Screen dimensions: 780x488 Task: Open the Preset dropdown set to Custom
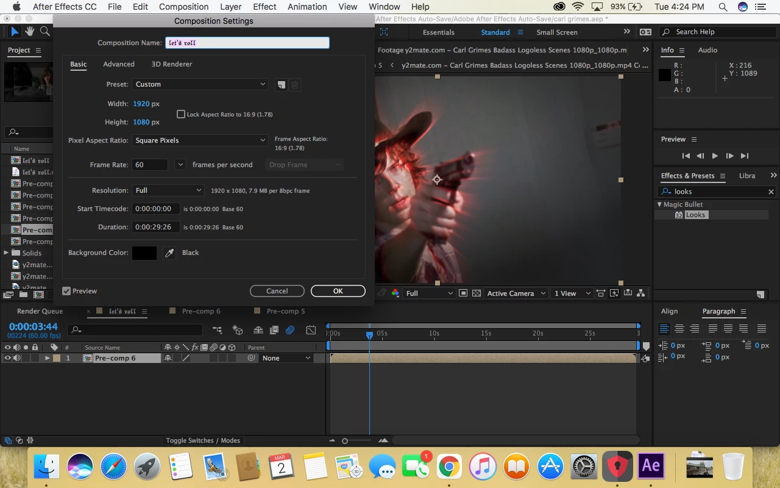[x=200, y=84]
